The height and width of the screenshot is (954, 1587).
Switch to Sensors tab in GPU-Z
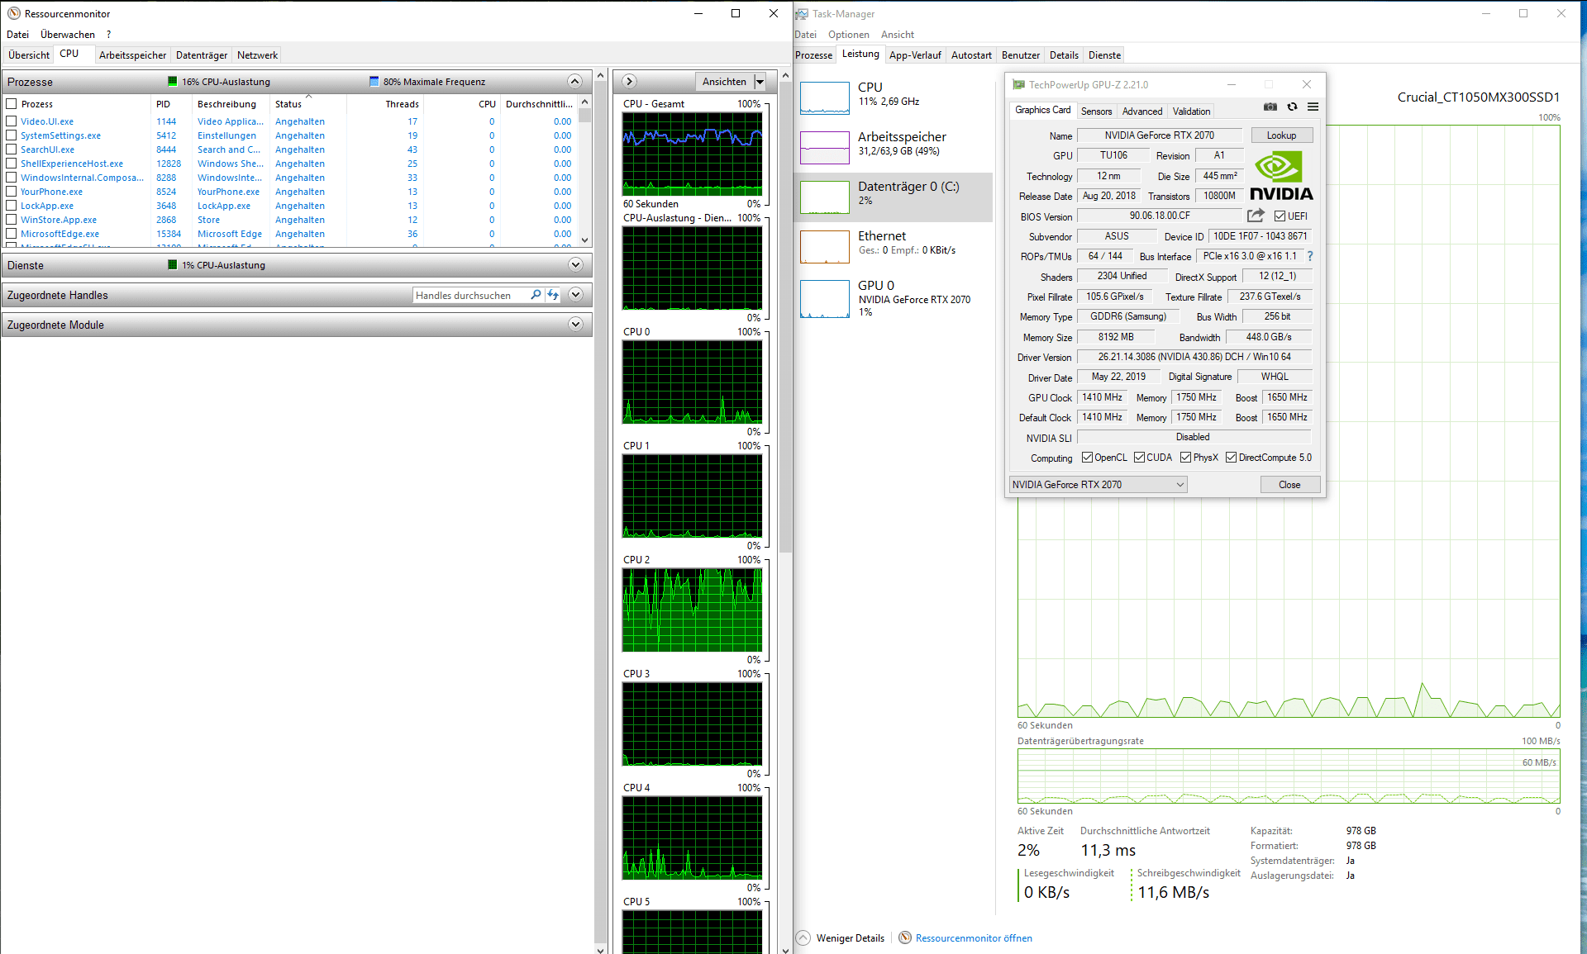click(x=1096, y=111)
